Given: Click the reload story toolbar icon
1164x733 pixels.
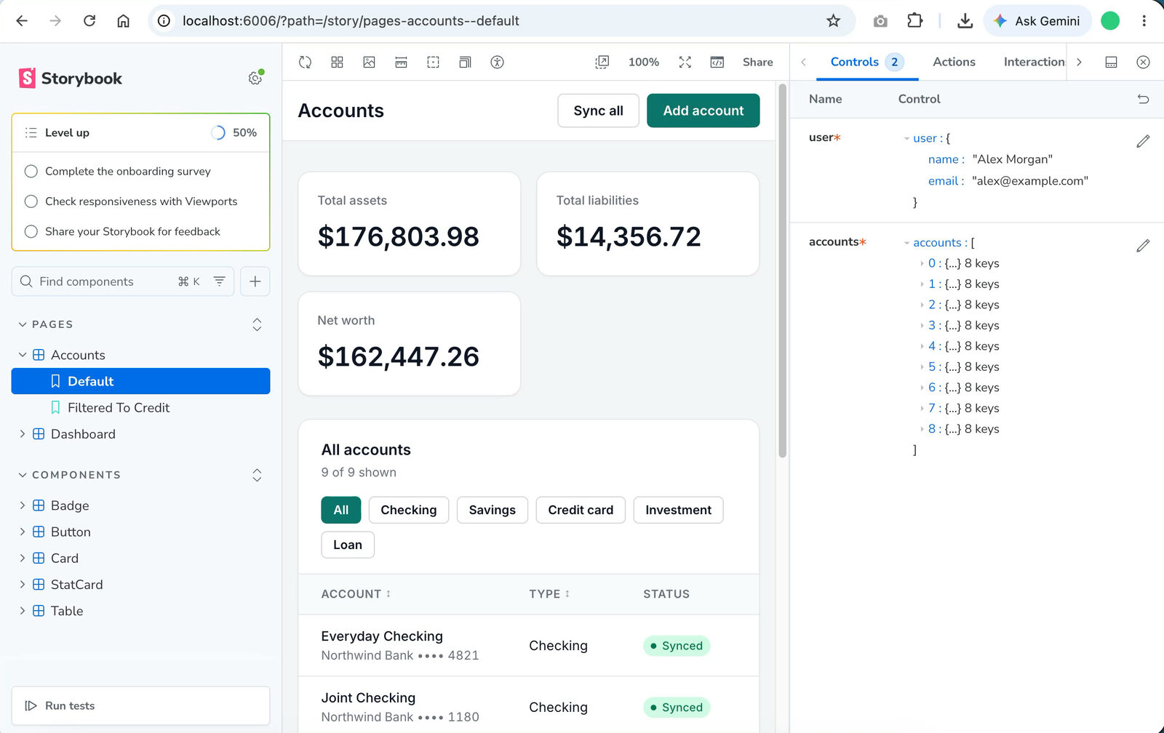Looking at the screenshot, I should click(x=305, y=63).
